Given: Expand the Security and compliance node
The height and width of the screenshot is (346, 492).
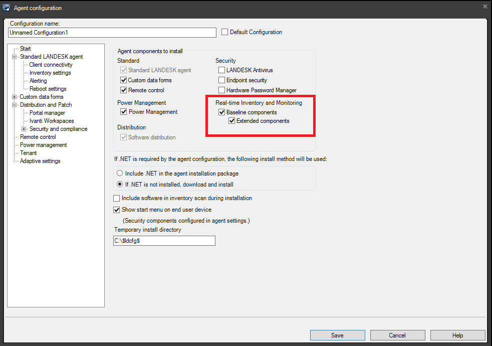Looking at the screenshot, I should [x=23, y=128].
